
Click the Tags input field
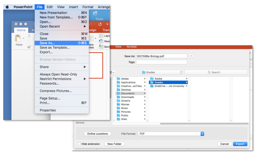click(x=161, y=62)
